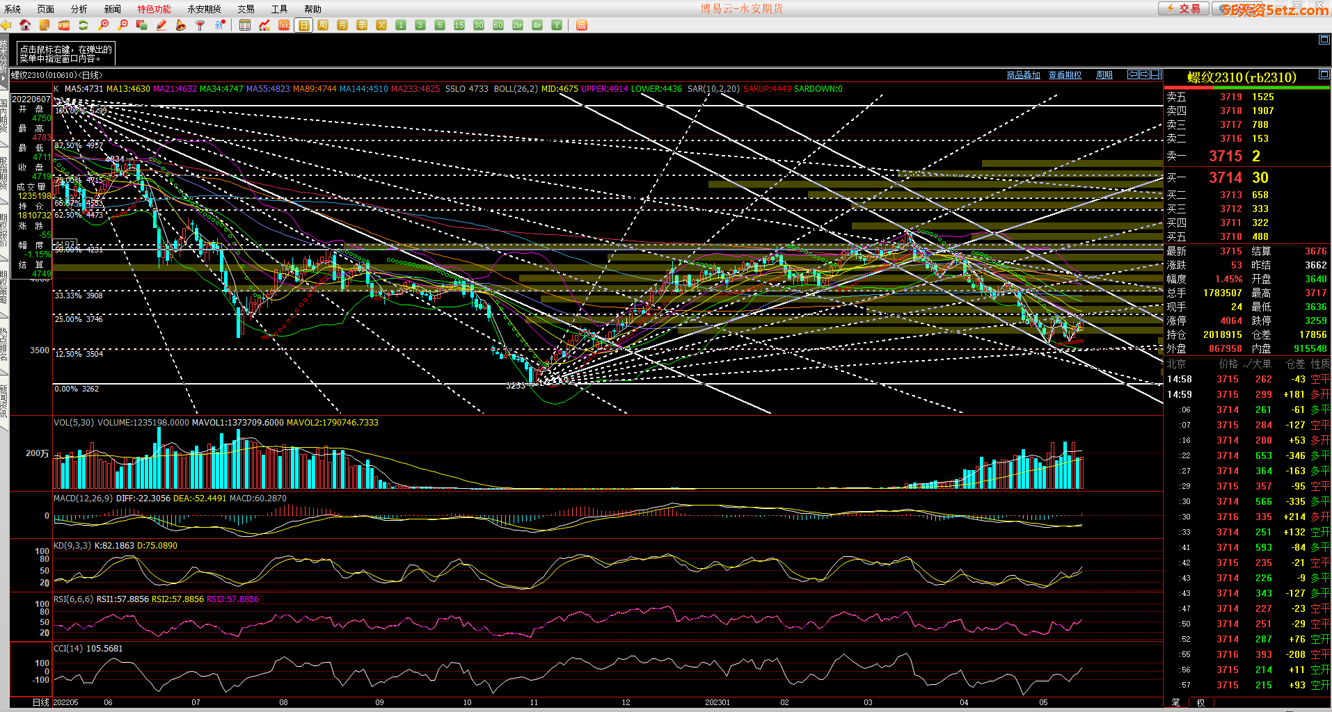The image size is (1332, 712).
Task: Open quote list table icon
Action: tap(245, 25)
